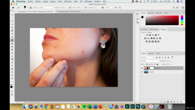195x110 pixels.
Task: Toggle lock image pixels brush icon
Action: coord(150,64)
